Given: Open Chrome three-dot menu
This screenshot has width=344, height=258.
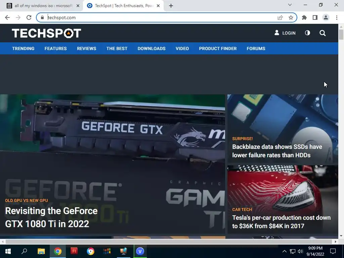Looking at the screenshot, I should 337,17.
